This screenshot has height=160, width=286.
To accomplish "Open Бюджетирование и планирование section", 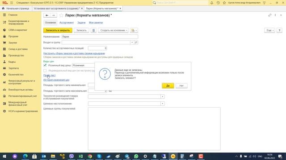I will (19, 22).
